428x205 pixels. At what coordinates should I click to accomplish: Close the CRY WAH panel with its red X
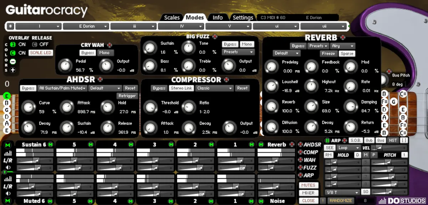click(x=109, y=45)
